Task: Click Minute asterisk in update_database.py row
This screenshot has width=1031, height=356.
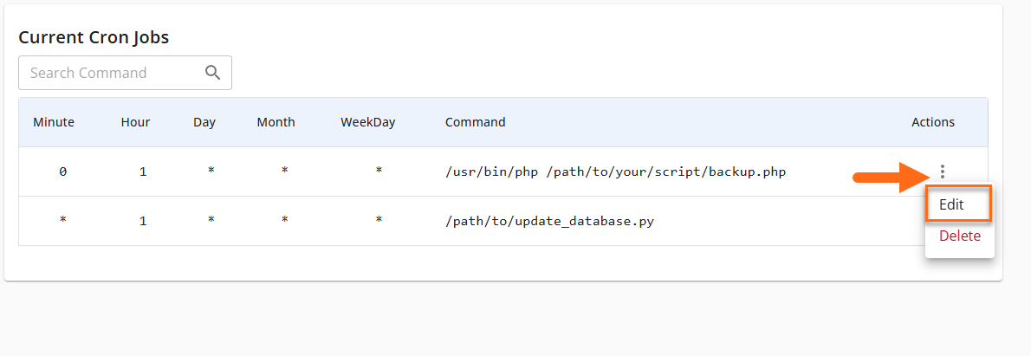Action: (x=62, y=221)
